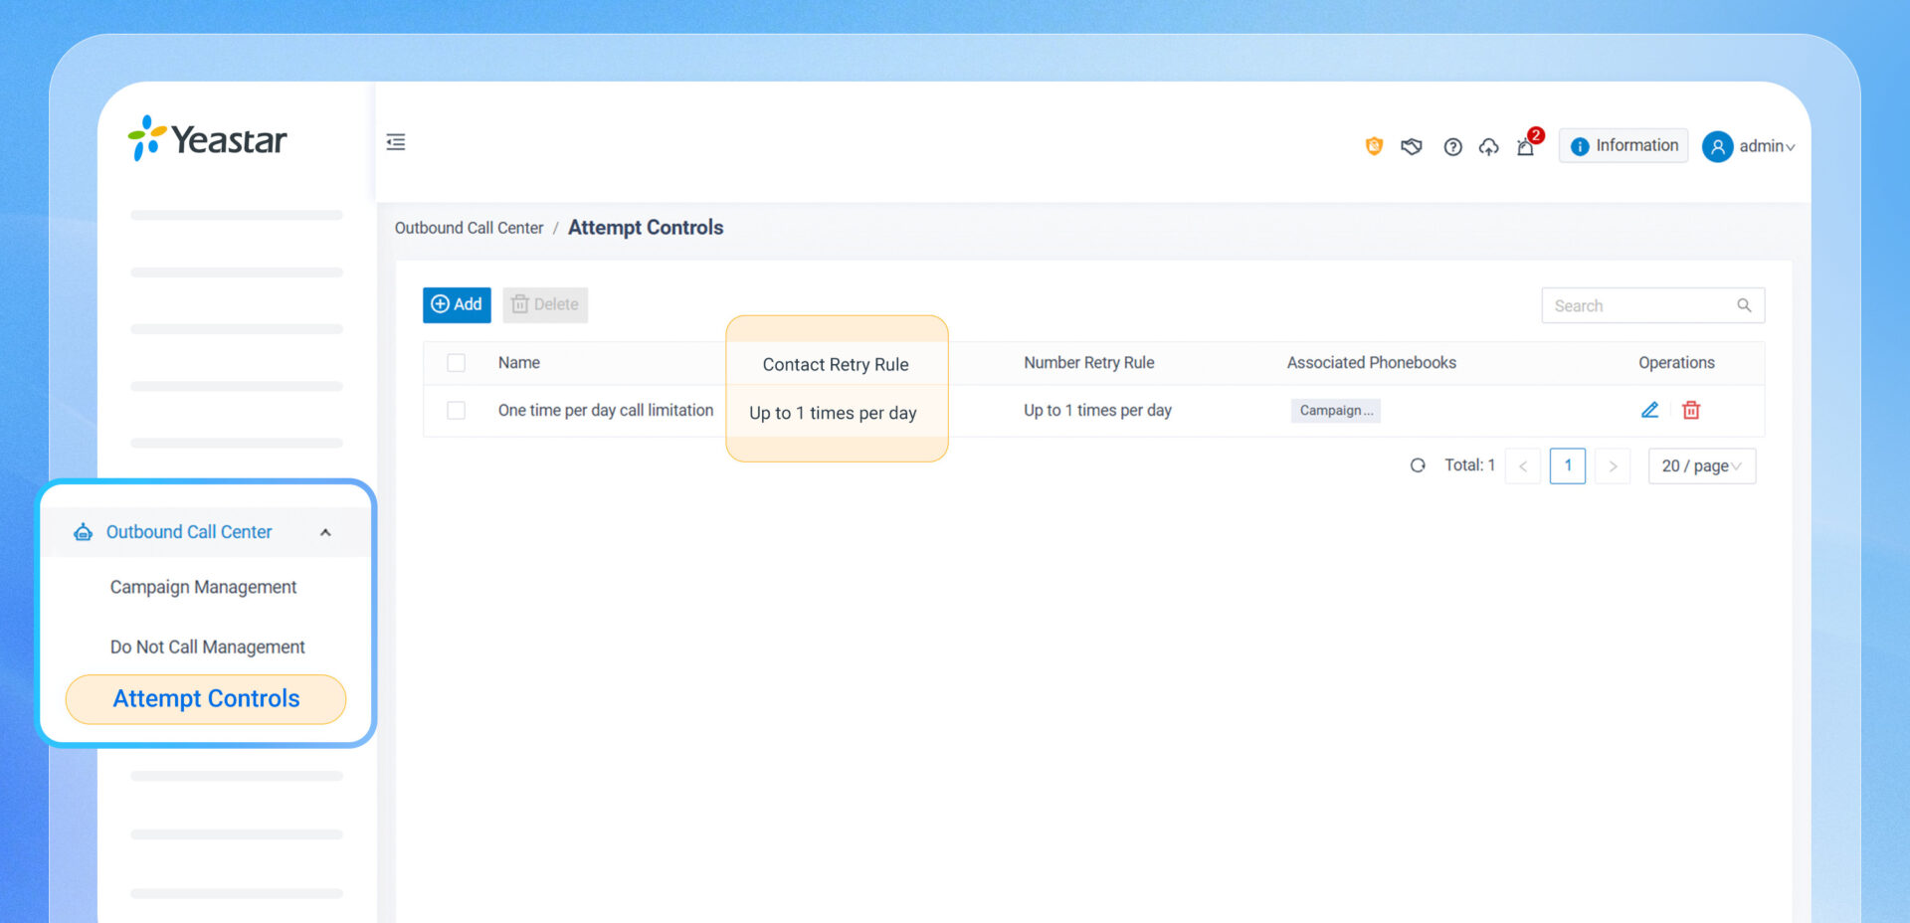
Task: Click the Information button
Action: (x=1623, y=145)
